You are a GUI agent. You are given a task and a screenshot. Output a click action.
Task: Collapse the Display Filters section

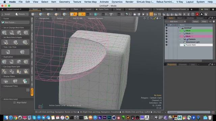(2, 76)
